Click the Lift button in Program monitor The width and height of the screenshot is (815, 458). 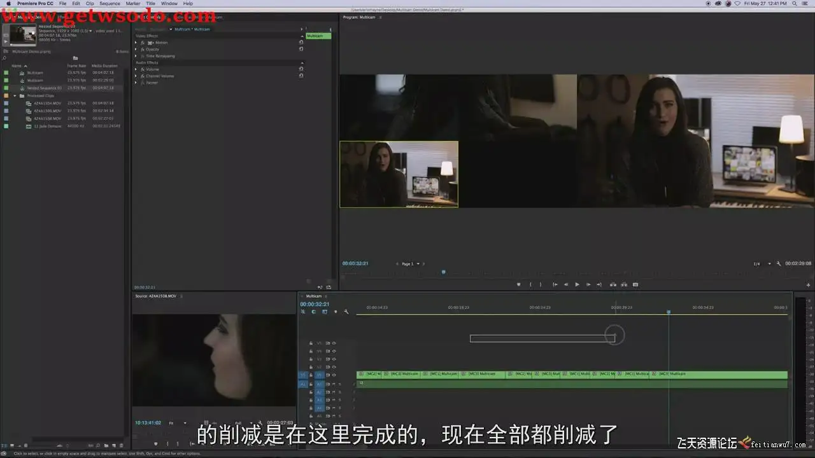[613, 284]
